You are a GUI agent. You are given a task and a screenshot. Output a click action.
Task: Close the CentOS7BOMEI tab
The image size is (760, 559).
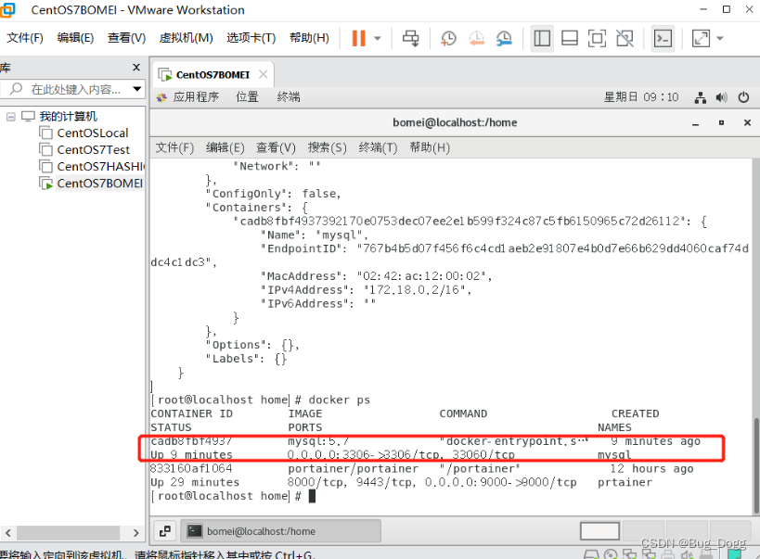point(264,74)
